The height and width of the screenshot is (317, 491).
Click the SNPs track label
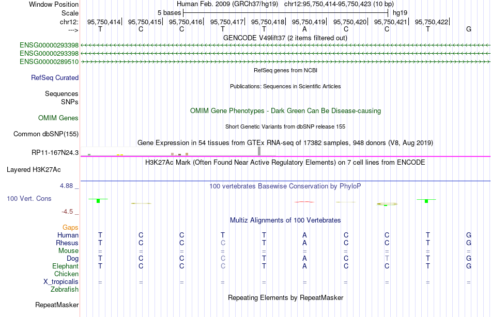point(70,102)
